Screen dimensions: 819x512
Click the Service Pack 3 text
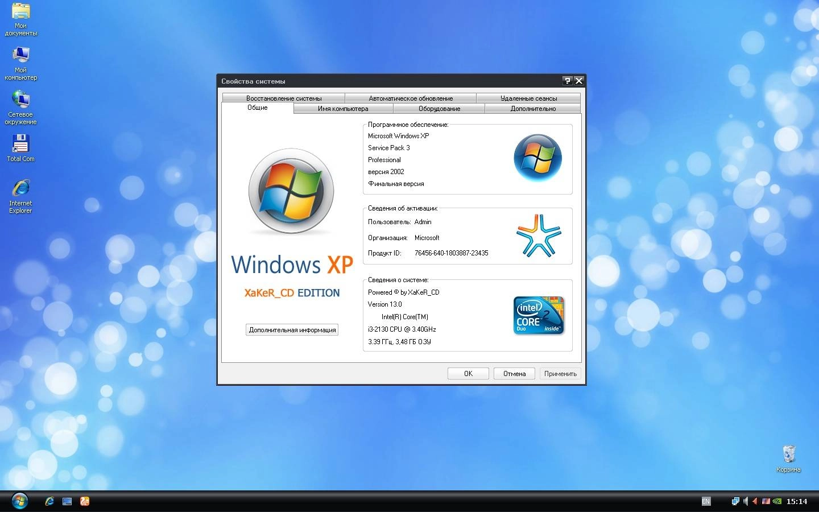tap(389, 148)
